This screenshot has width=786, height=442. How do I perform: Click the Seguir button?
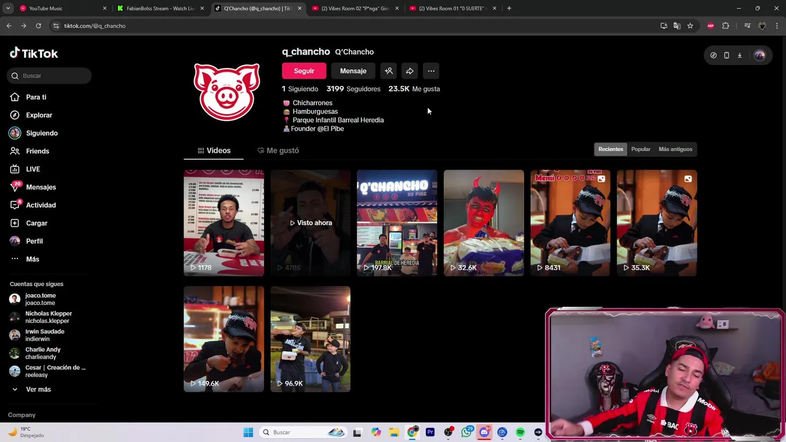(304, 71)
